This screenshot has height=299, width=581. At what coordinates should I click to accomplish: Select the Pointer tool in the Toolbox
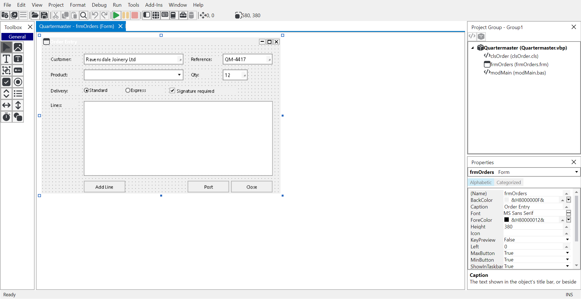point(6,47)
